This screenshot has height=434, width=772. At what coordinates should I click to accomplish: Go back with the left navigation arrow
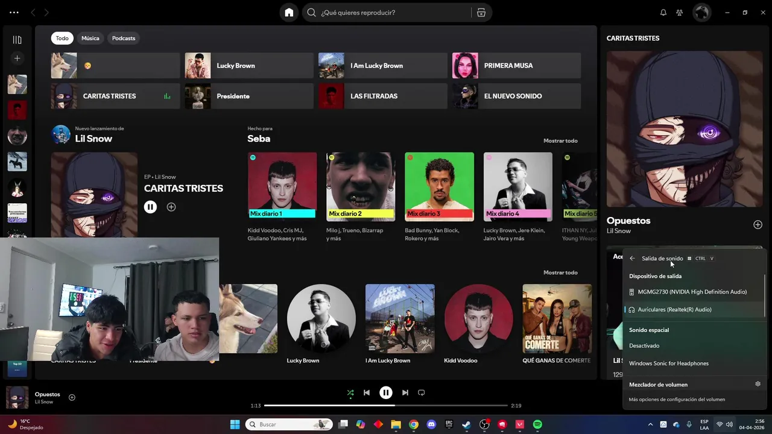33,13
